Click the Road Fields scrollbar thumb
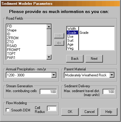 coord(49,37)
